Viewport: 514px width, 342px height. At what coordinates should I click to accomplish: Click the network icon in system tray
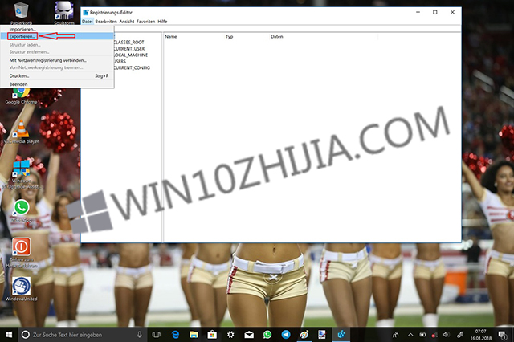click(x=434, y=335)
